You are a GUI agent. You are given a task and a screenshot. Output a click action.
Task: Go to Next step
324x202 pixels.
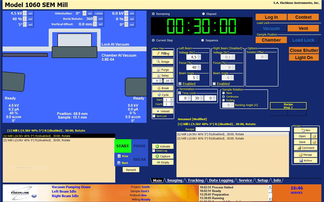[x=123, y=163]
